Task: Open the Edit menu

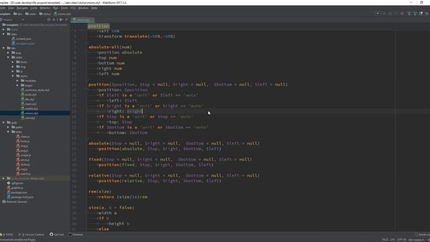Action: (3, 8)
